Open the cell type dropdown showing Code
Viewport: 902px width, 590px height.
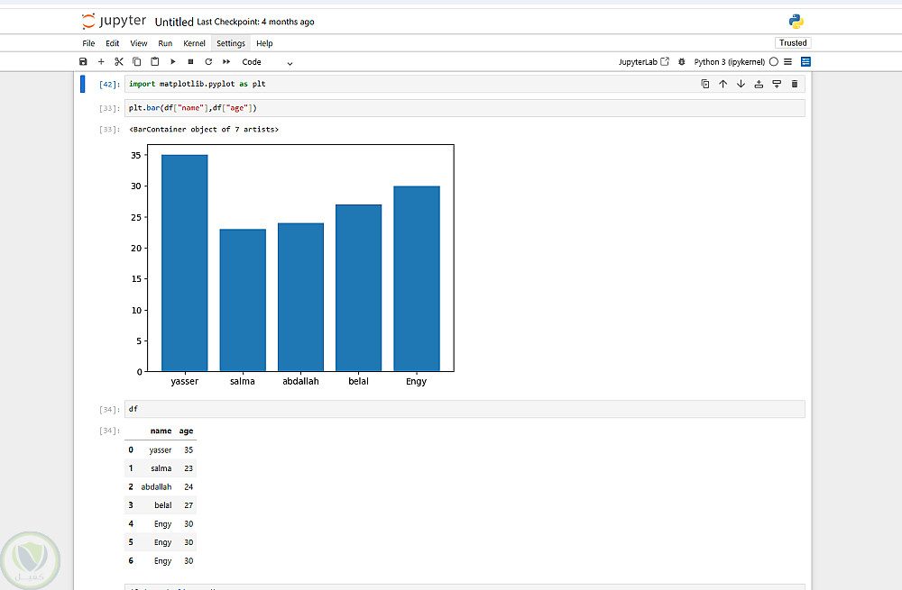(268, 62)
